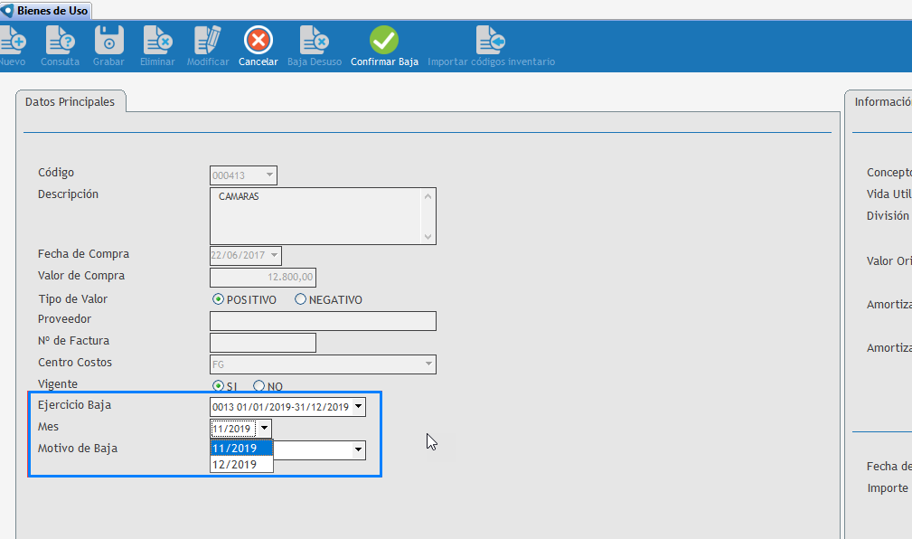
Task: Switch to the Datos Principales tab
Action: pyautogui.click(x=71, y=102)
